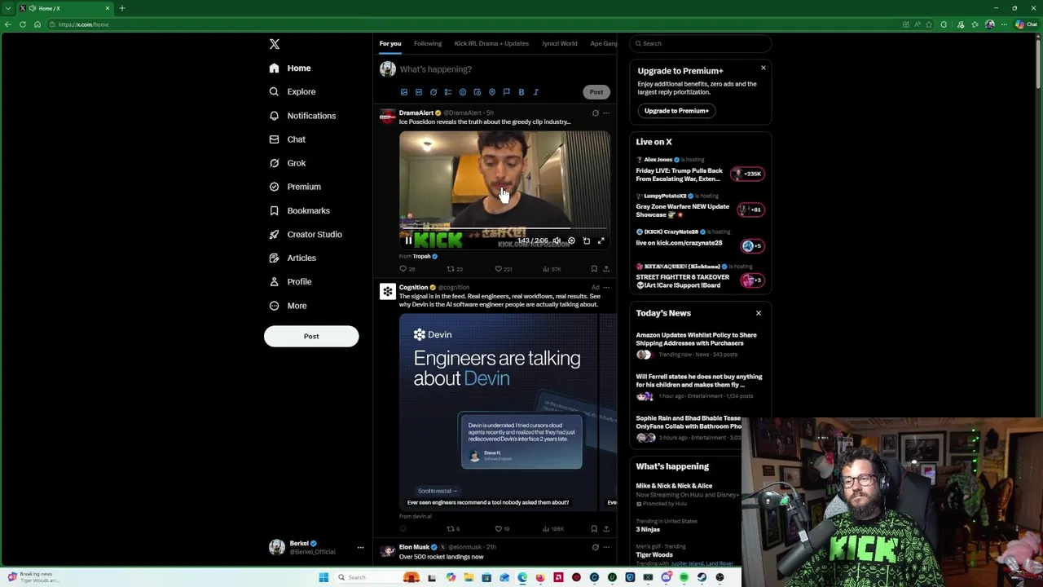Like the DramaAlert post
Image resolution: width=1043 pixels, height=587 pixels.
(x=504, y=269)
